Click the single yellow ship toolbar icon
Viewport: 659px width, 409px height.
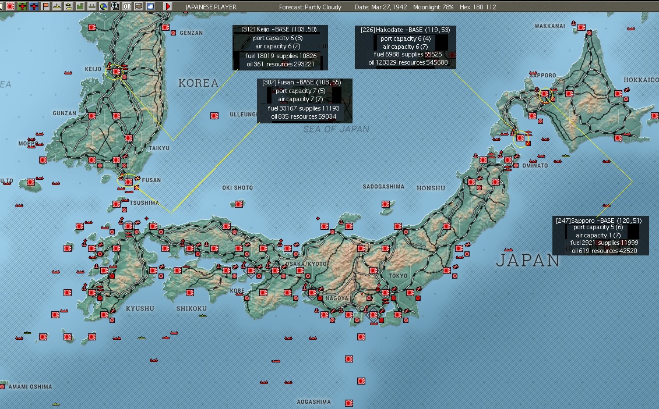click(57, 6)
